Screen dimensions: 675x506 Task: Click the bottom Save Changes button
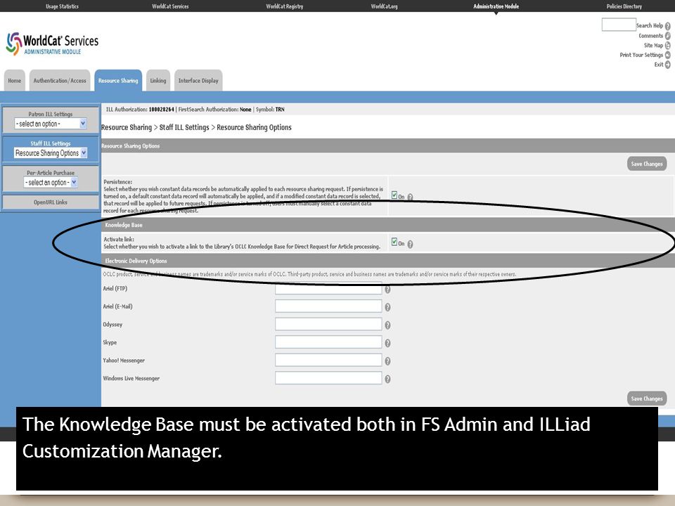point(647,399)
